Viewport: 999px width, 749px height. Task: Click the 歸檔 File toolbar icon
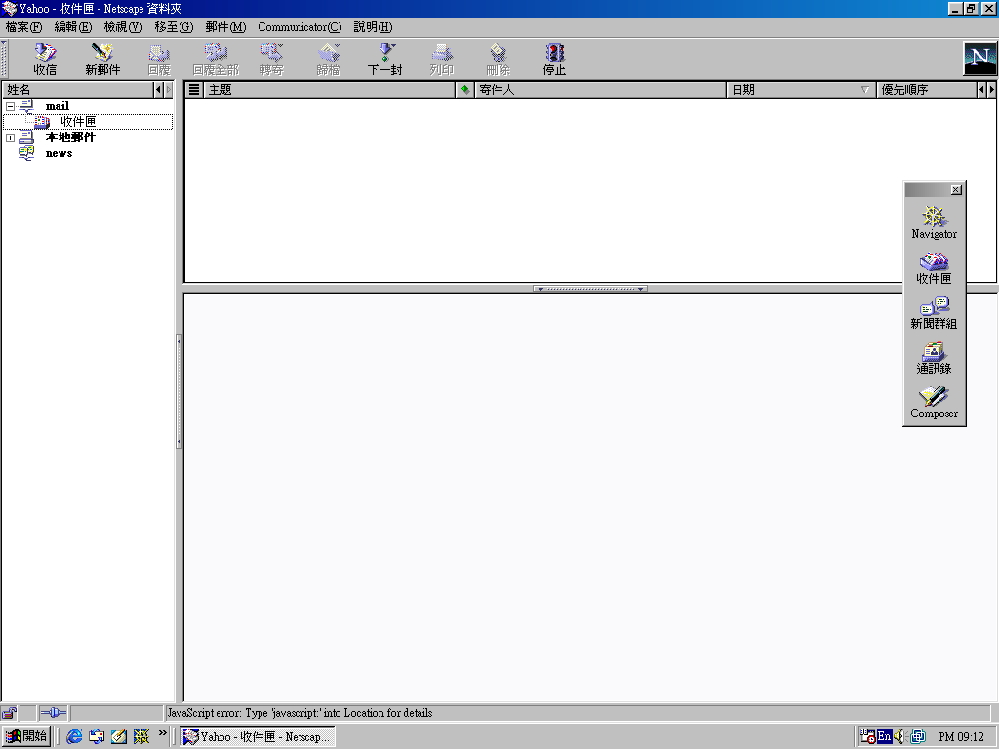pyautogui.click(x=328, y=59)
